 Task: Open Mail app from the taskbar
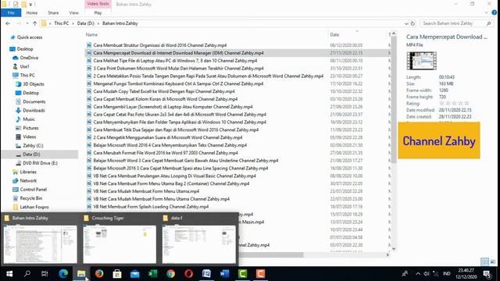point(135,274)
